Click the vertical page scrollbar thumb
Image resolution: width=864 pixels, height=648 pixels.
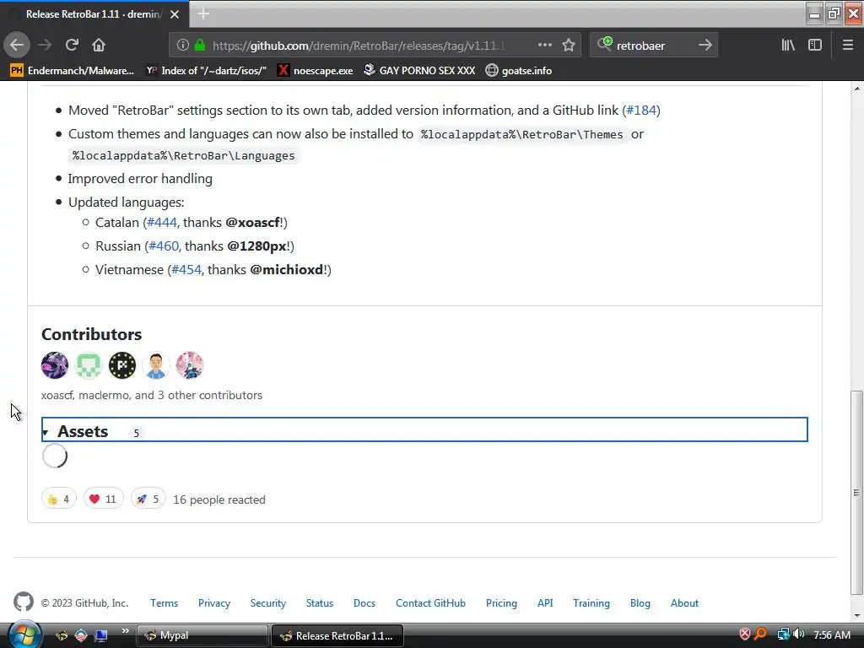pos(856,493)
